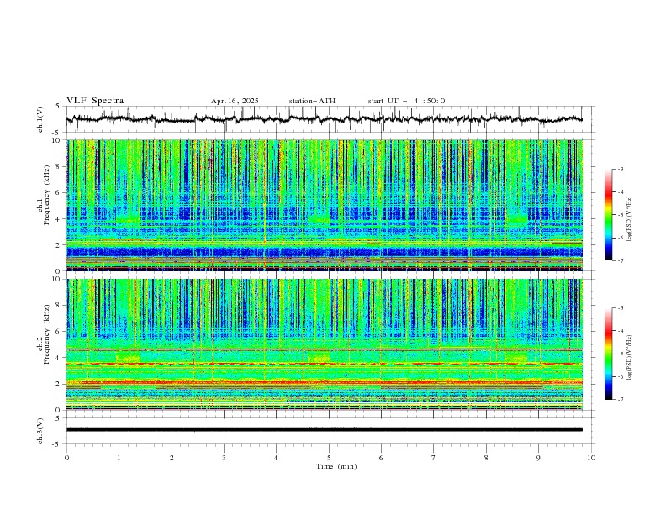Click the ch.2 spectrogram panel
Viewport: 666px width, 514px height.
325,344
